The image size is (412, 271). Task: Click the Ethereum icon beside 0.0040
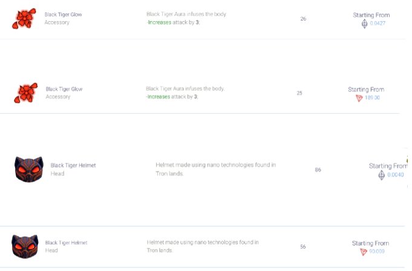[381, 175]
